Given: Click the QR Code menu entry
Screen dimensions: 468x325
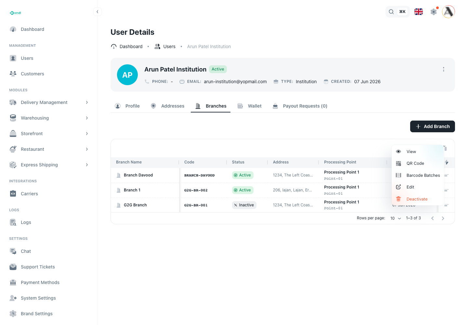Looking at the screenshot, I should pyautogui.click(x=418, y=163).
